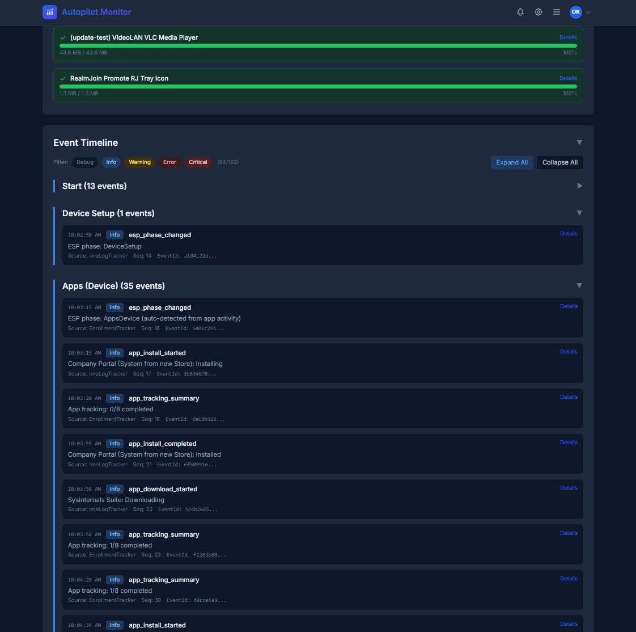This screenshot has width=636, height=632.
Task: Click the (84/192) event count
Action: tap(228, 162)
